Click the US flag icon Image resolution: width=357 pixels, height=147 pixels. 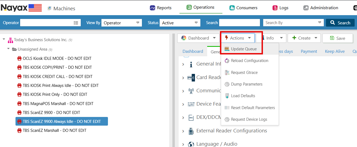(35, 8)
